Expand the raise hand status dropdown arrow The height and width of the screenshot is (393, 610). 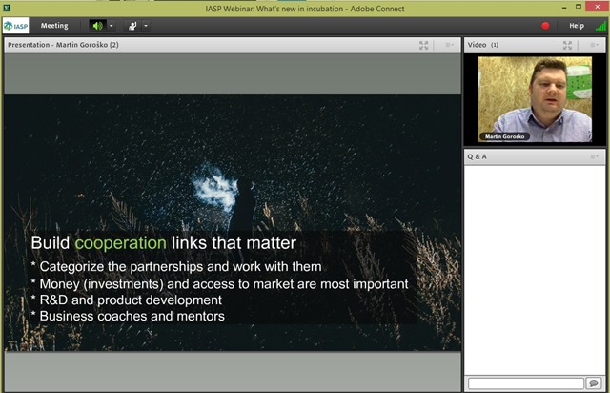[x=146, y=26]
